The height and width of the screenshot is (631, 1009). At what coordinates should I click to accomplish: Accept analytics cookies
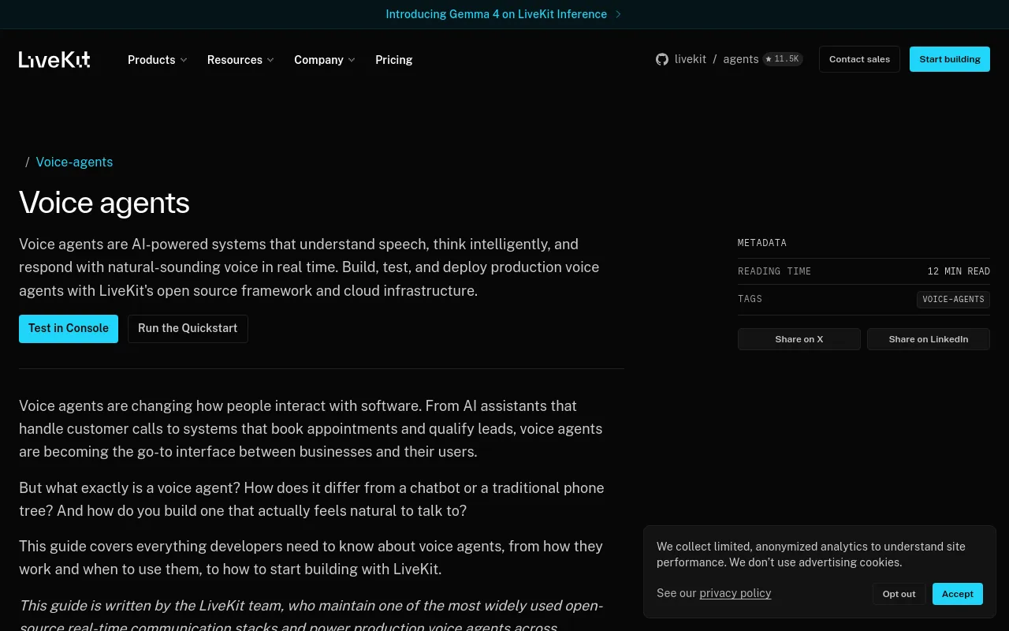point(958,594)
